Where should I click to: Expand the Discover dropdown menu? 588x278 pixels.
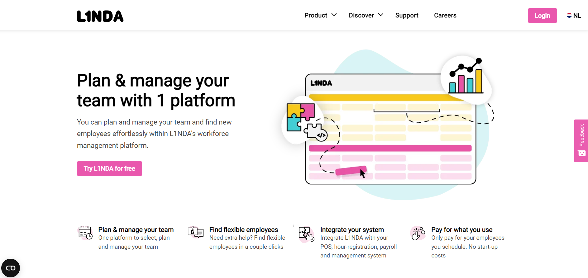tap(366, 15)
